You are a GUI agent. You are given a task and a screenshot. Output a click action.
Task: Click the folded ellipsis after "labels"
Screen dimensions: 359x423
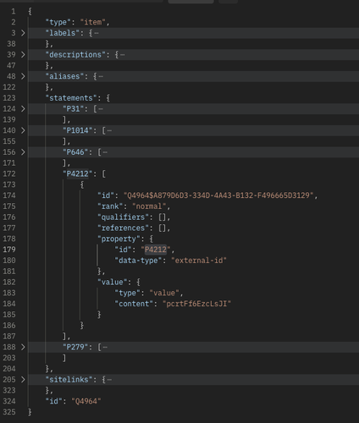(x=97, y=33)
